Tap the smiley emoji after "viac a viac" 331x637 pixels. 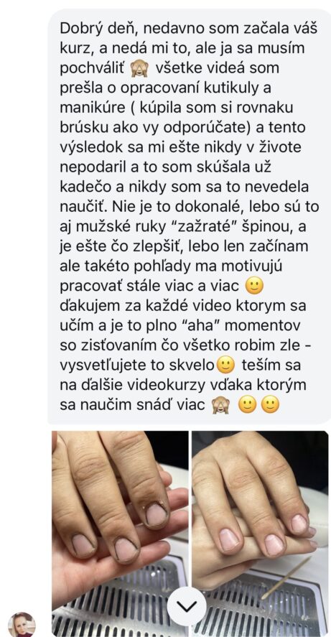pos(255,287)
